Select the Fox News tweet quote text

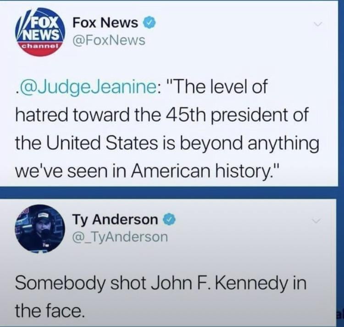(x=167, y=129)
